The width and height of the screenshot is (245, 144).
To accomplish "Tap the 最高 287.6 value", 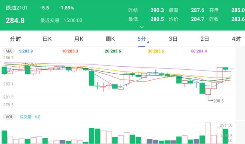I will tap(198, 10).
